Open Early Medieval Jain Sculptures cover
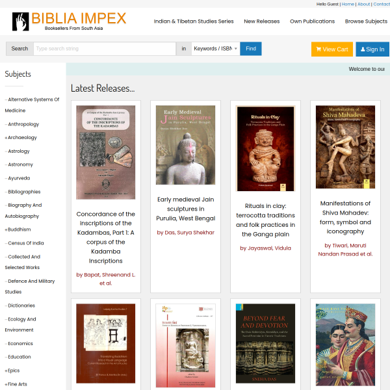The width and height of the screenshot is (390, 390). [185, 145]
